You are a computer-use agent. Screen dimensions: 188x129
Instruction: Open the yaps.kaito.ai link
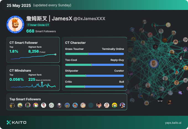[x=173, y=123]
